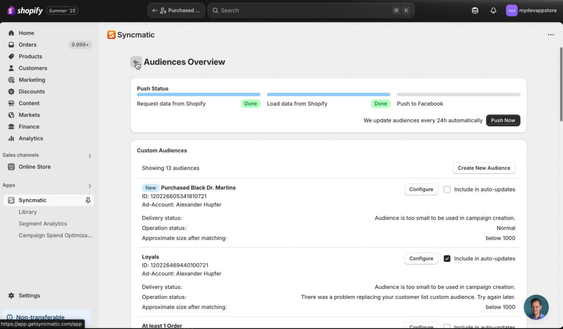Open the Orders inbox icon
This screenshot has height=329, width=563.
11,45
